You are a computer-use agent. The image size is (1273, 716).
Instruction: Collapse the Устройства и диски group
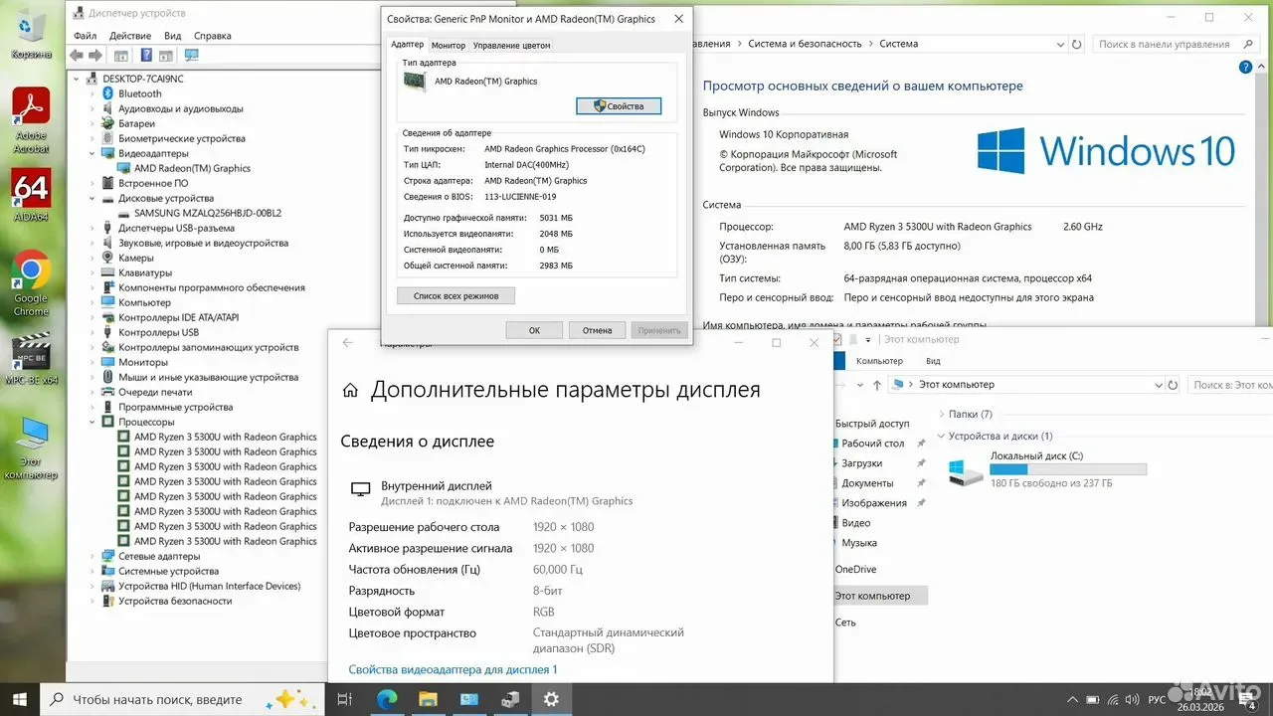941,436
